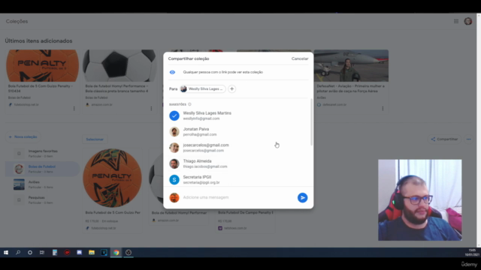This screenshot has height=270, width=481.
Task: Click the eye icon for link visibility
Action: (x=172, y=72)
